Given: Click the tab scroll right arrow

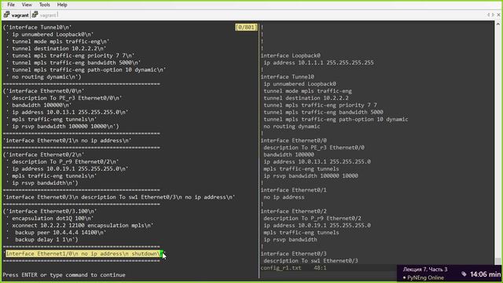Looking at the screenshot, I should tap(493, 15).
